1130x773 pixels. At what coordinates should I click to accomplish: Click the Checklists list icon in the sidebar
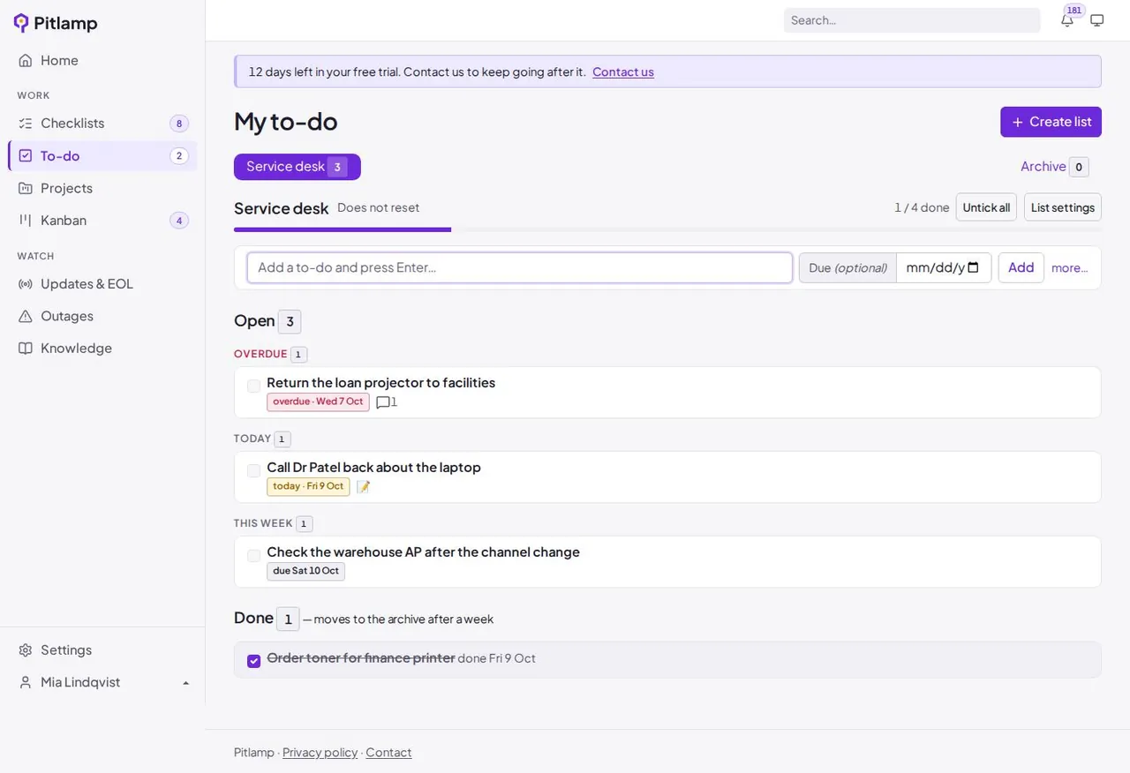(26, 124)
